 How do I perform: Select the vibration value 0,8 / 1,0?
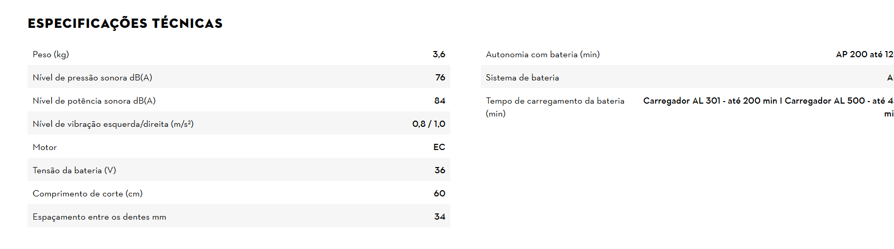(x=429, y=124)
